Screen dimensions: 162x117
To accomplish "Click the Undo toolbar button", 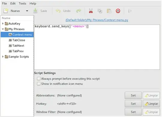I will (x=63, y=11).
